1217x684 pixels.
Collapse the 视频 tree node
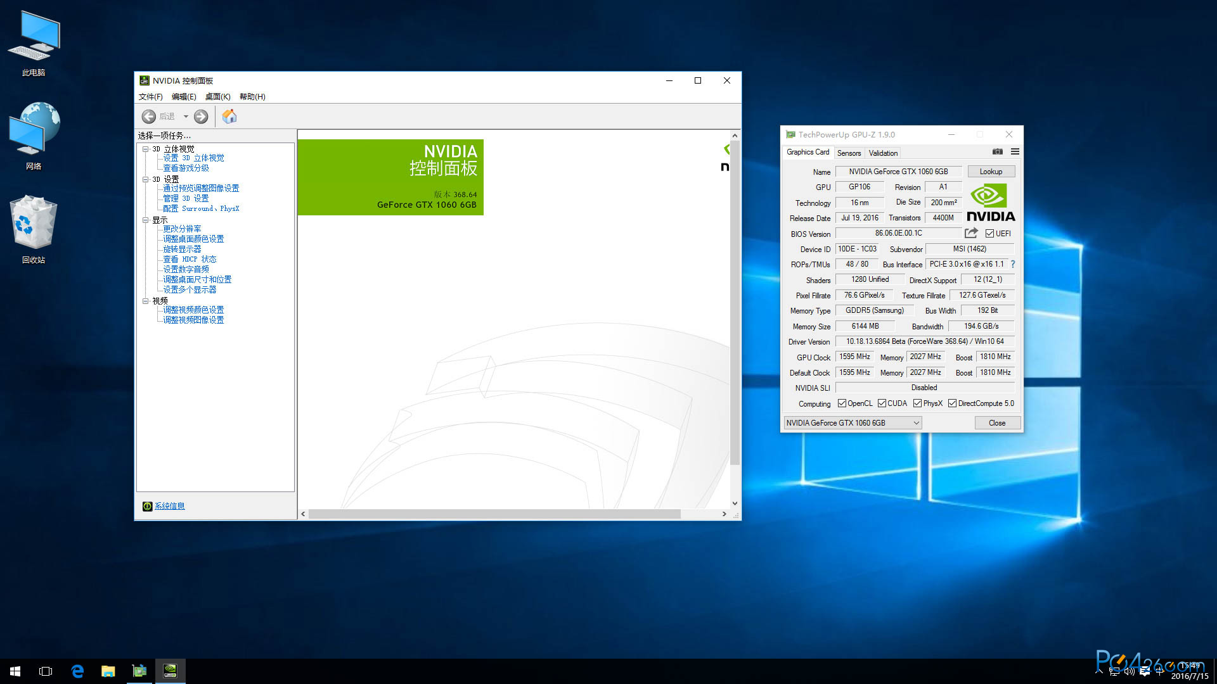tap(145, 301)
